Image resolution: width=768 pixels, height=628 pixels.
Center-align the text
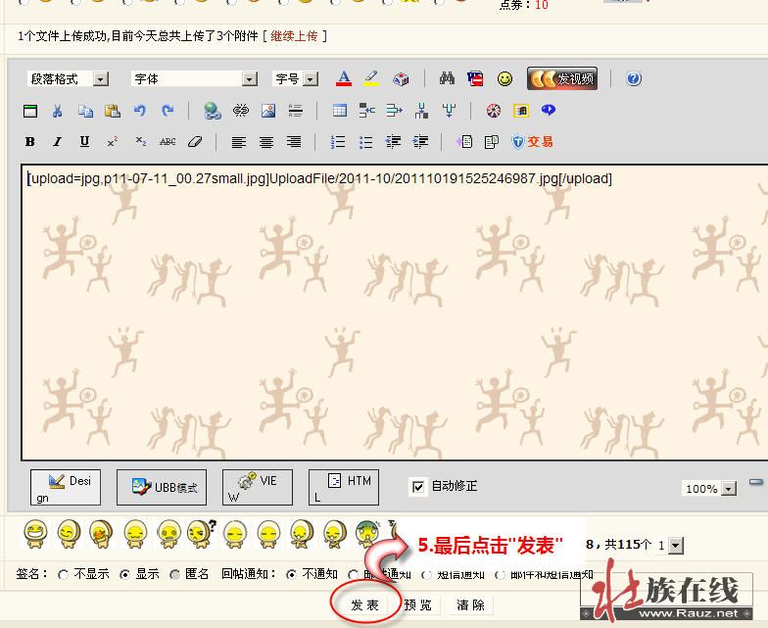click(x=265, y=142)
